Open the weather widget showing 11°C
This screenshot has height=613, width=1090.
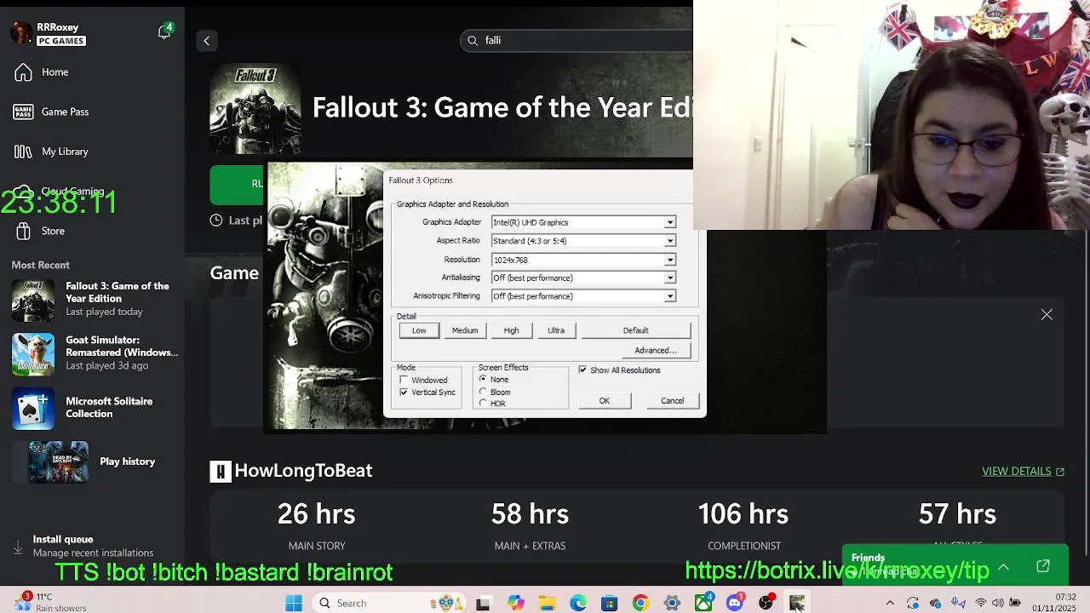[53, 602]
